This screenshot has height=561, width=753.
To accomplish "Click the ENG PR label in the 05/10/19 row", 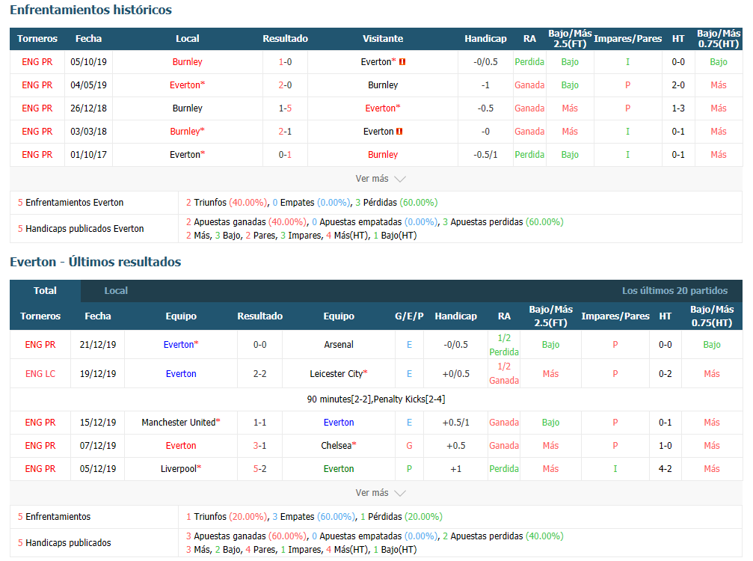I will coord(37,62).
